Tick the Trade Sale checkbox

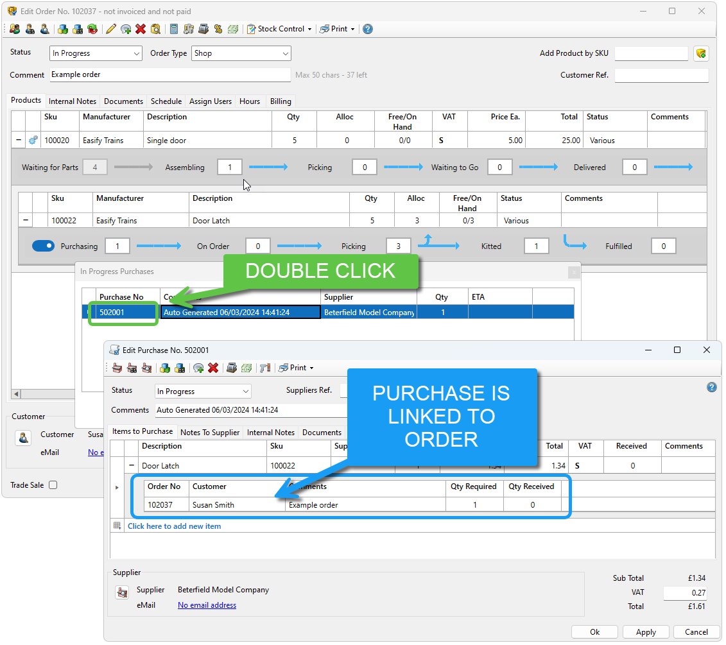(53, 485)
